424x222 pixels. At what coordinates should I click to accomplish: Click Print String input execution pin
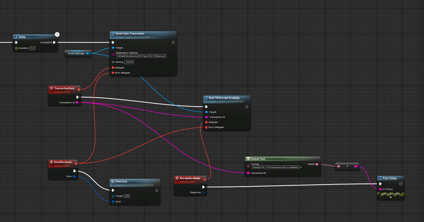pyautogui.click(x=380, y=184)
